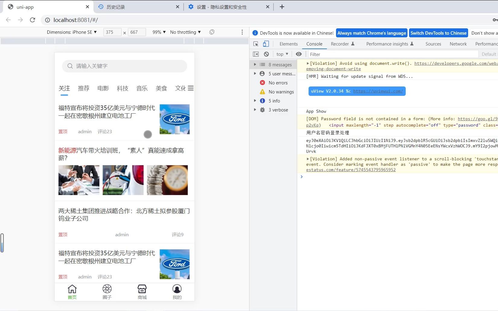Screen dimensions: 498x311
Task: Tap the 首页 home icon
Action: [72, 289]
